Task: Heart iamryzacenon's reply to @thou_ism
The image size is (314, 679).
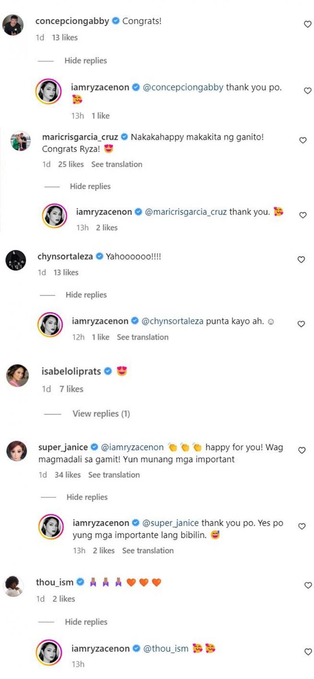Action: (308, 652)
